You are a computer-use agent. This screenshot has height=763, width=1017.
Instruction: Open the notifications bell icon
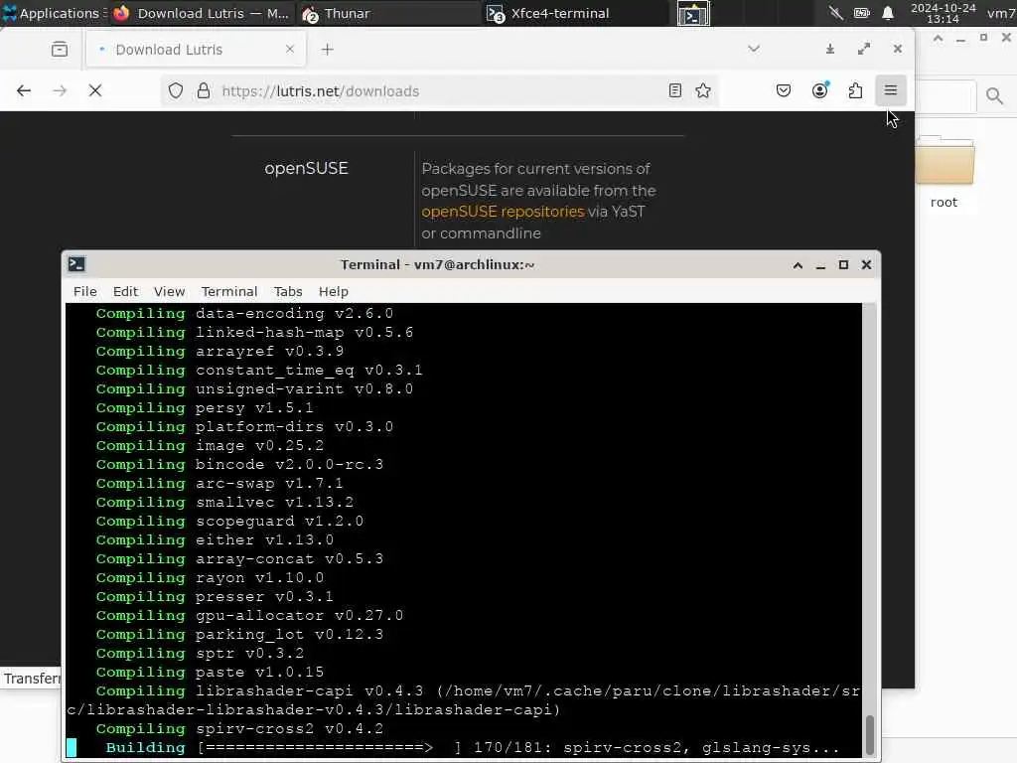tap(888, 13)
